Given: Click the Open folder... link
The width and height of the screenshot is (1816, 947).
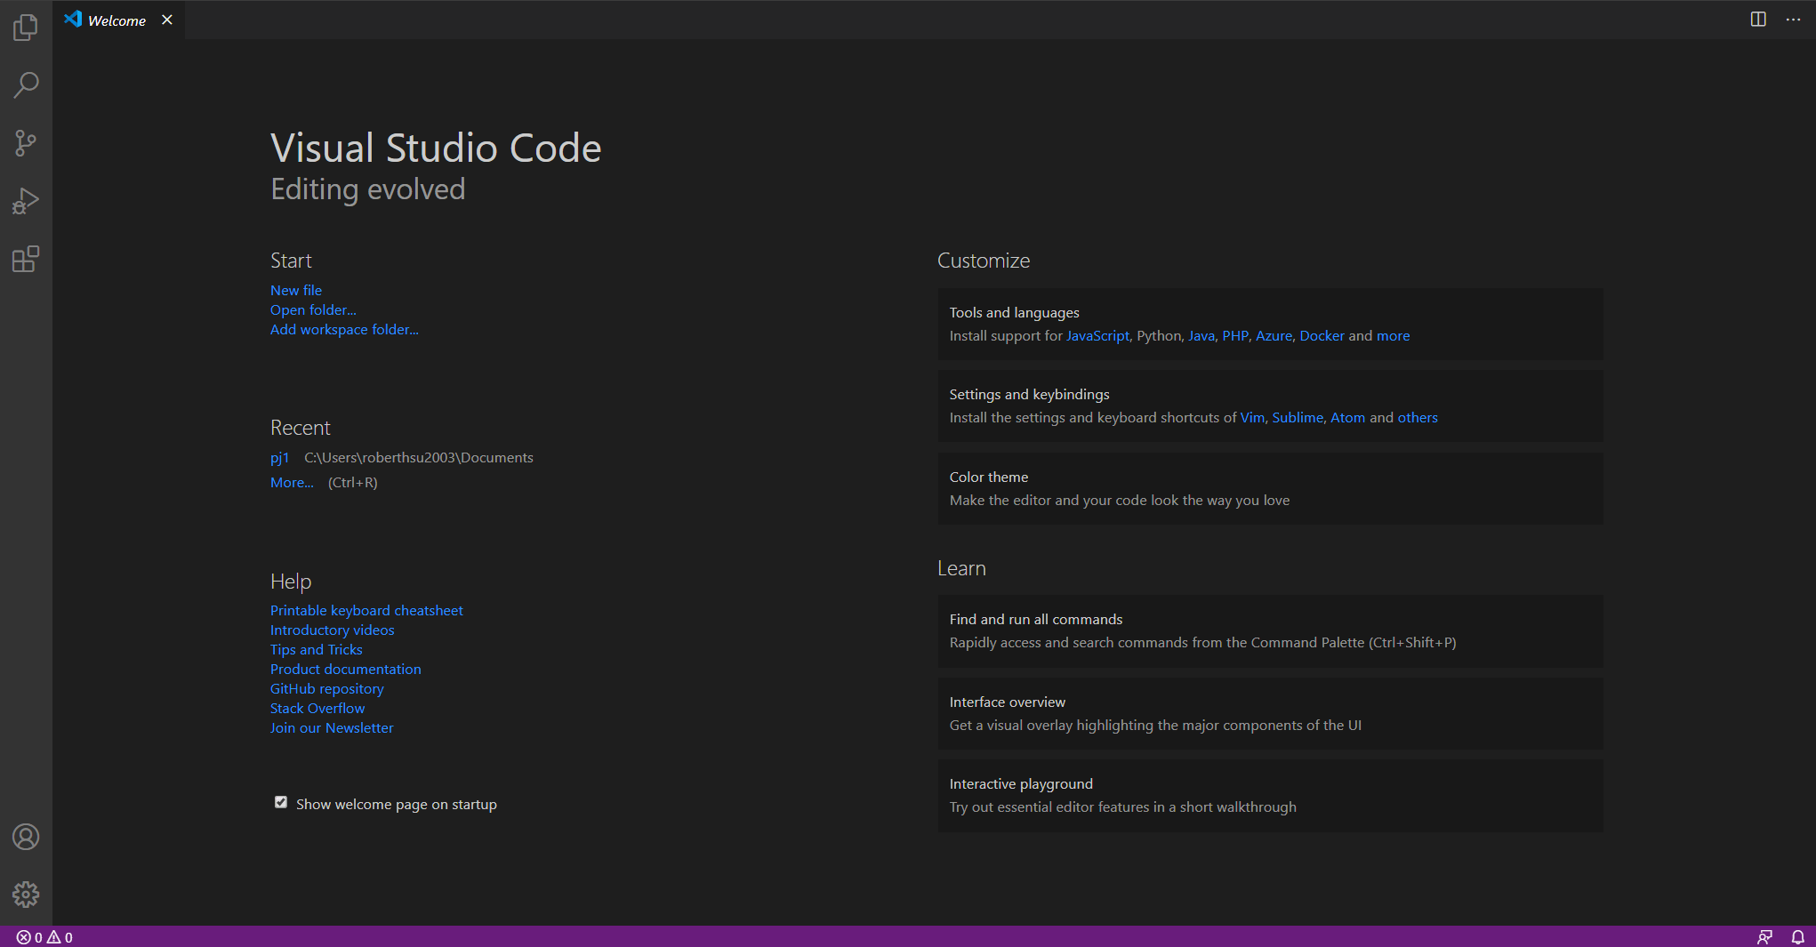Looking at the screenshot, I should tap(313, 309).
